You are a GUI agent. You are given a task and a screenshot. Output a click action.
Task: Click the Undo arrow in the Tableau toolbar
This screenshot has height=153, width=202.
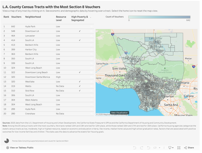click(x=135, y=148)
